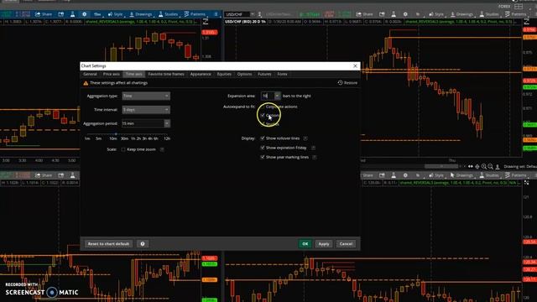Viewport: 537px width, 302px height.
Task: Toggle Show expiration Friday checkbox
Action: [263, 148]
